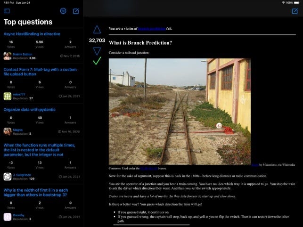
Task: Open 'When the function runs multiple times' question
Action: tap(40, 150)
